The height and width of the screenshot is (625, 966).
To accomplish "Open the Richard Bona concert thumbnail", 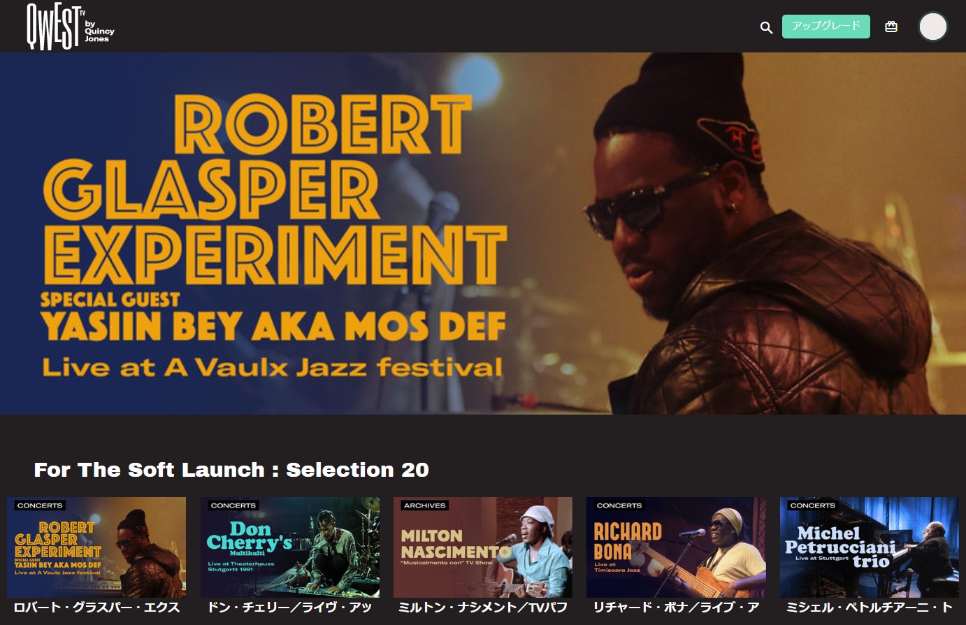I will (676, 547).
